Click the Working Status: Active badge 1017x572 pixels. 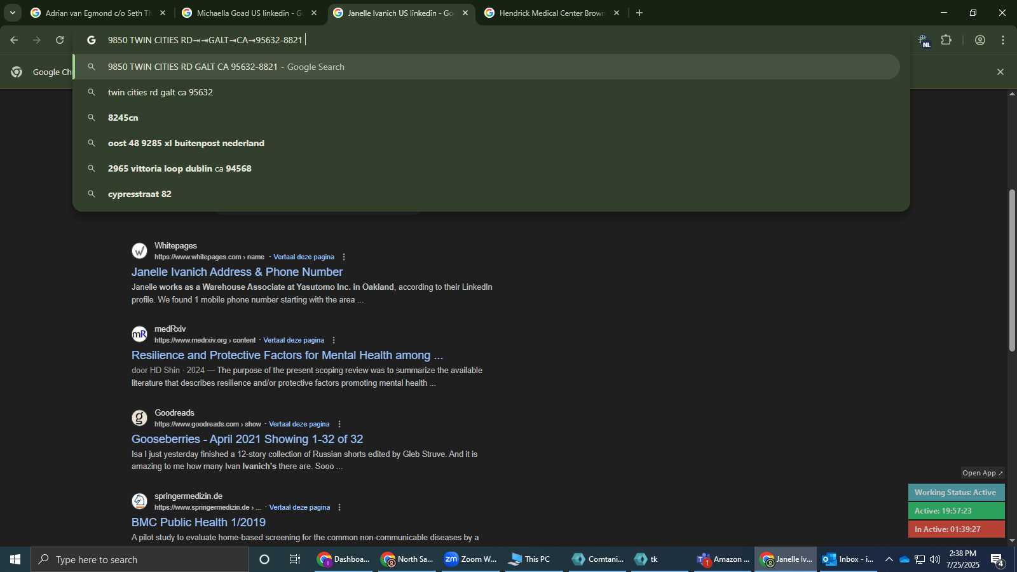click(956, 493)
